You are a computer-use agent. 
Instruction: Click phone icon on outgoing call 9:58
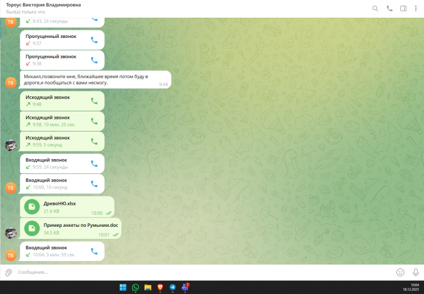pos(94,121)
